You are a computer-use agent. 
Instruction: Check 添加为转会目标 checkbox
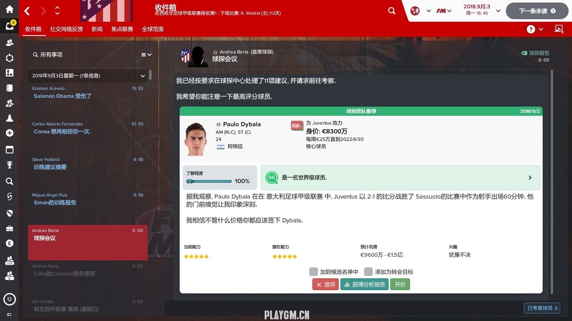click(368, 272)
